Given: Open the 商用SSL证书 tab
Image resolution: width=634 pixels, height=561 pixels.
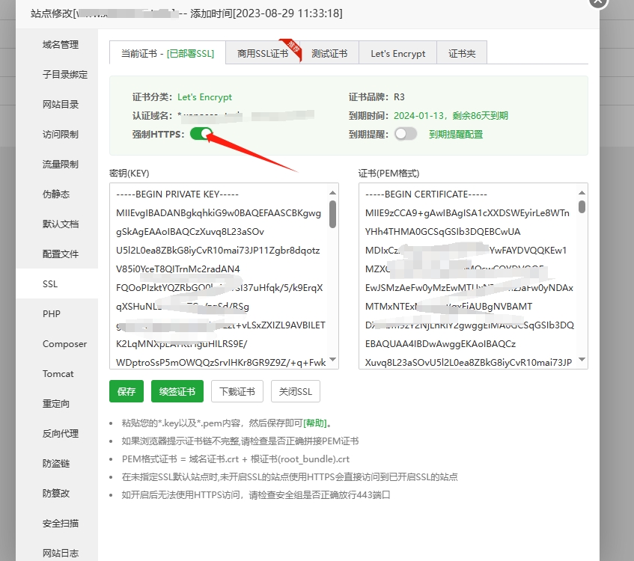Looking at the screenshot, I should pos(263,53).
